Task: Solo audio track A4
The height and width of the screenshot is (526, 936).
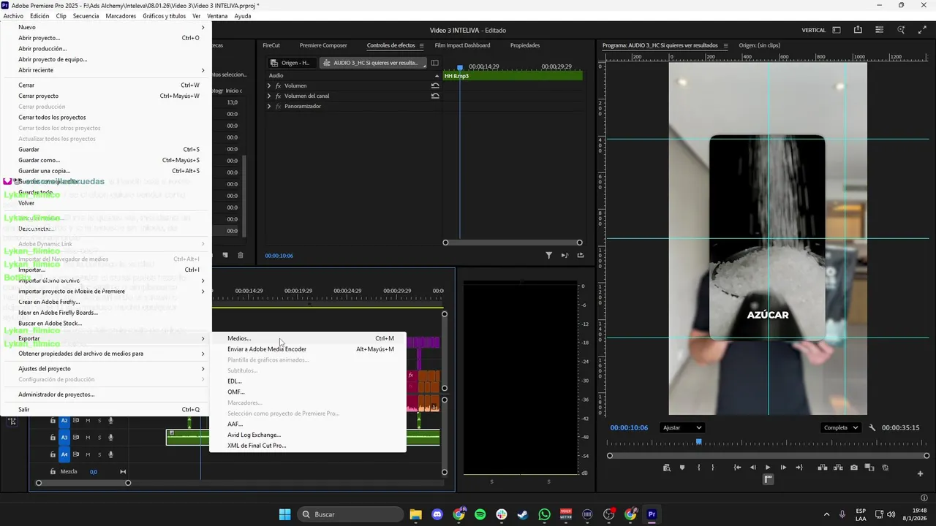Action: 99,454
